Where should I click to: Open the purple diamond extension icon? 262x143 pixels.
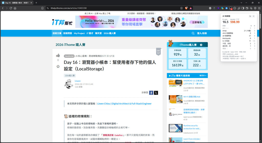(218, 8)
